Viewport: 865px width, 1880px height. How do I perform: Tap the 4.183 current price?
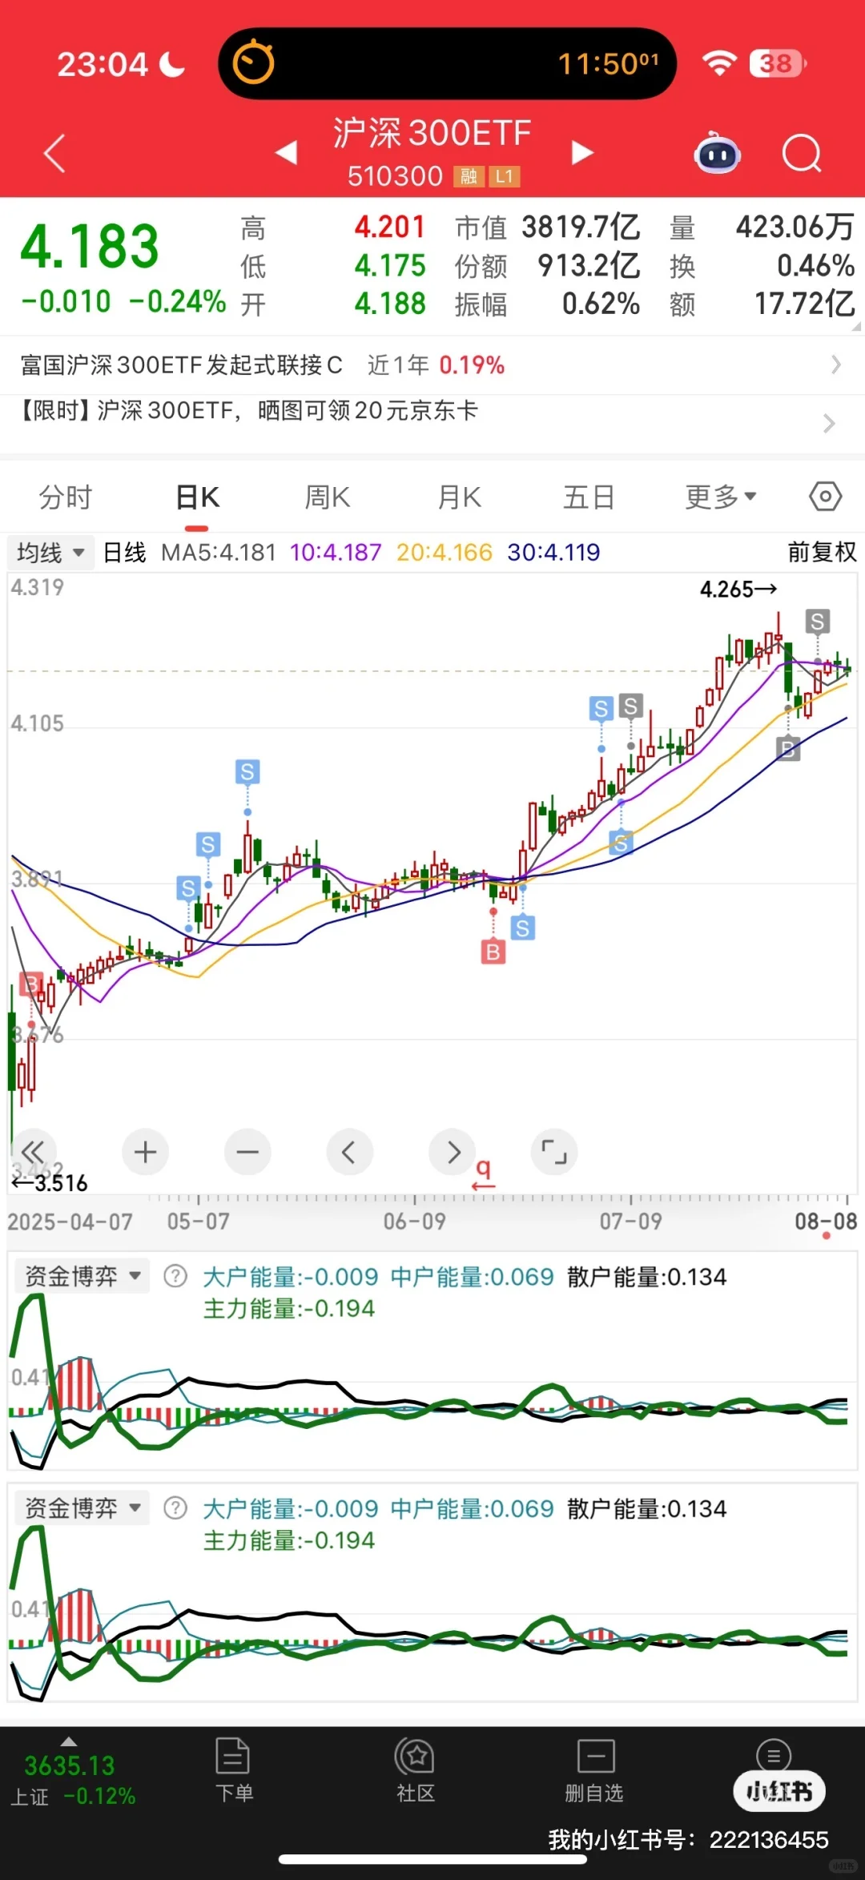click(90, 246)
